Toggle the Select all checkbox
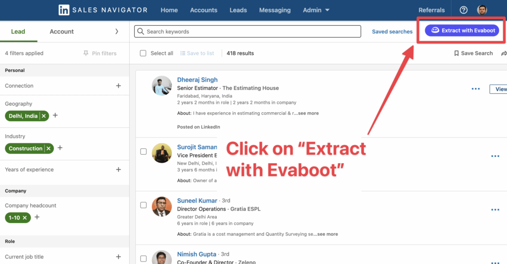The image size is (507, 264). point(143,53)
